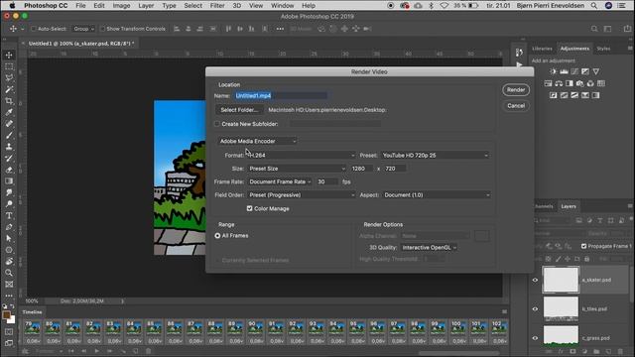Select the Hand tool
The image size is (635, 357).
pos(9,262)
